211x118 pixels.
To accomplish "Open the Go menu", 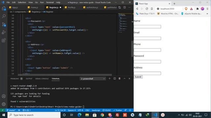I will [x=37, y=2].
